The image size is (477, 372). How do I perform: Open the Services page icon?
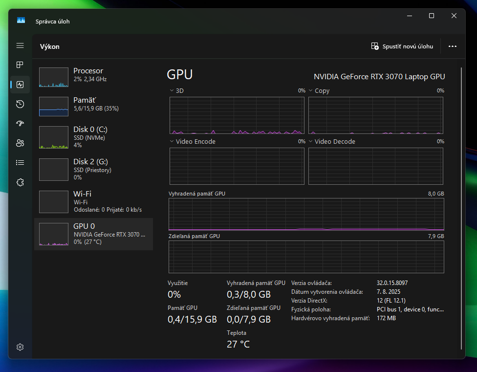coord(20,182)
